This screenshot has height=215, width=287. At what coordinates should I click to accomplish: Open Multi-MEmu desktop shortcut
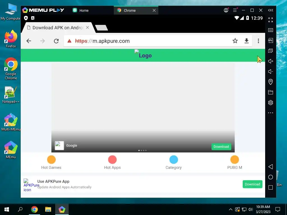tap(11, 122)
